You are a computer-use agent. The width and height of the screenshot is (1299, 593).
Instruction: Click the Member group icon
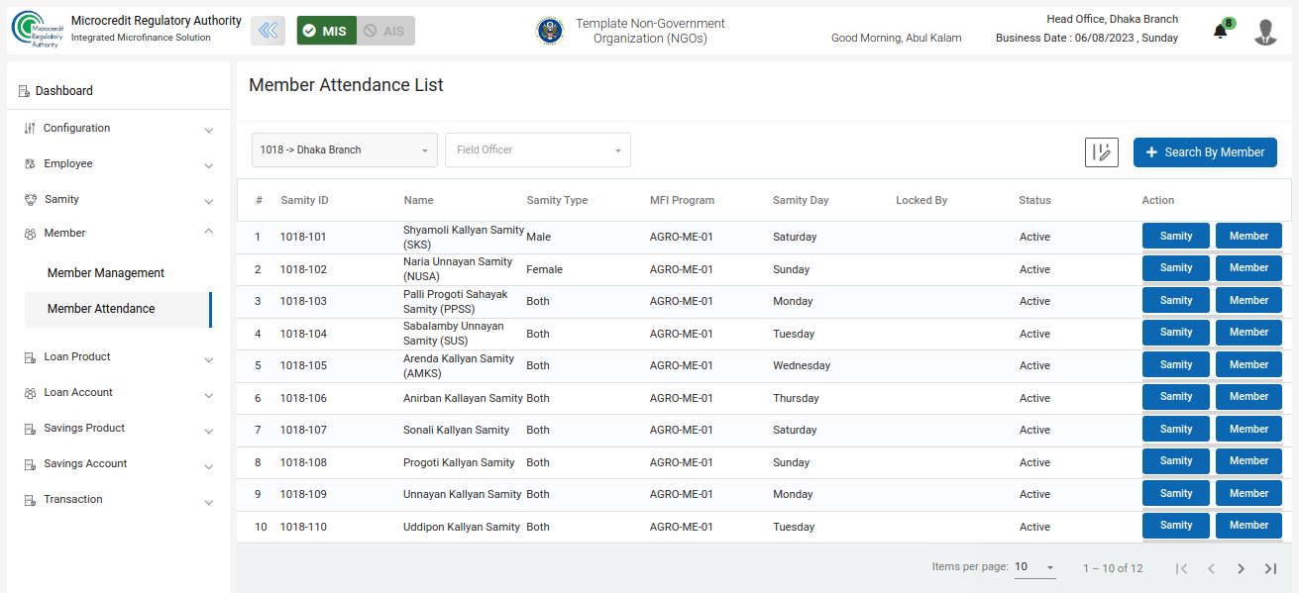[30, 234]
